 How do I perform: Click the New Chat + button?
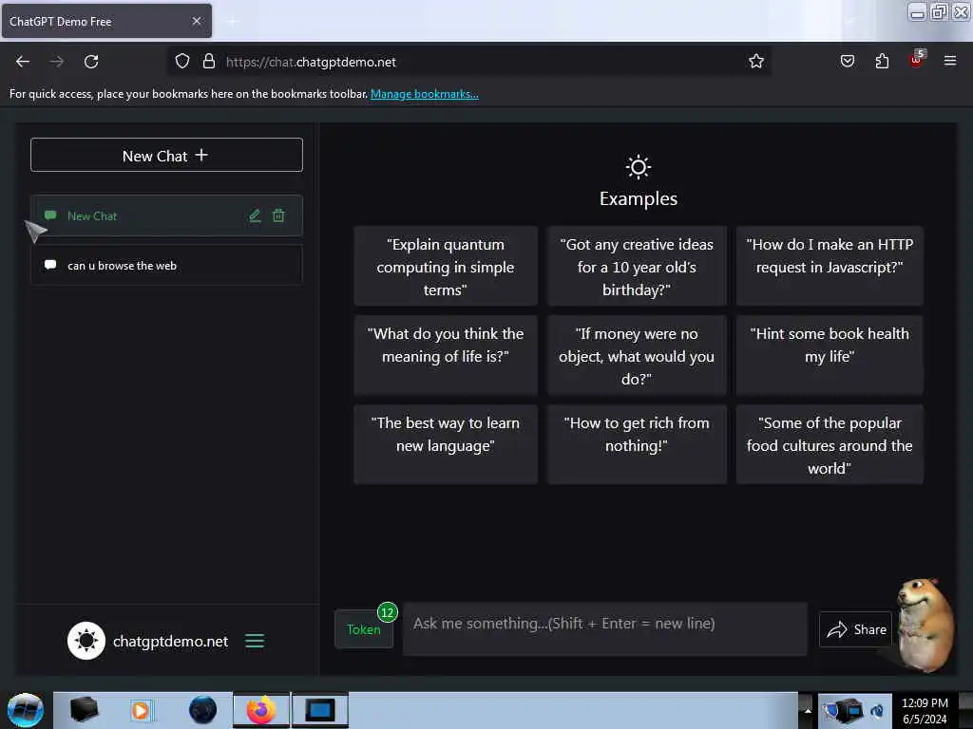coord(166,155)
